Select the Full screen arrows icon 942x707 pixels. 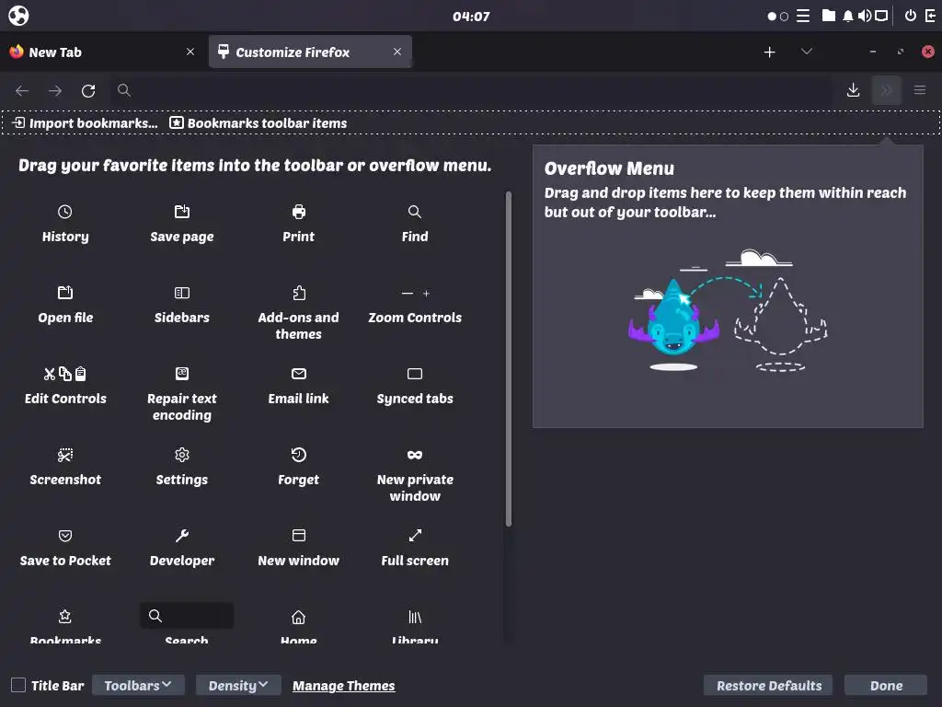[415, 536]
